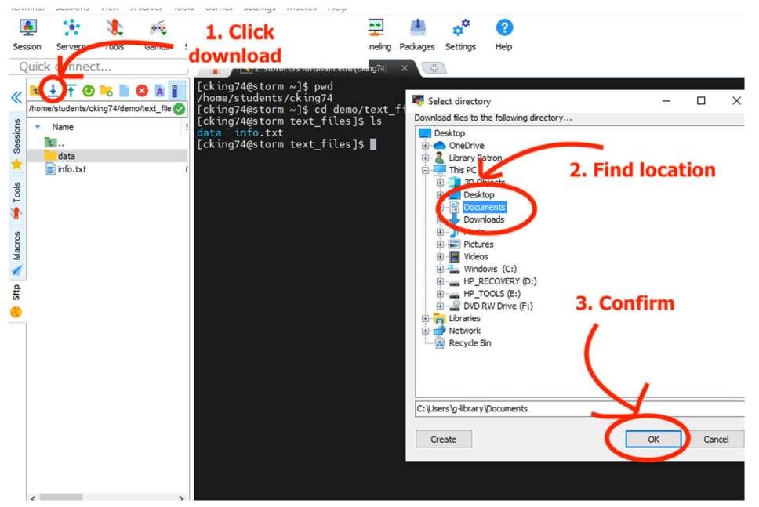Open the Packages toolbar icon
This screenshot has width=759, height=507.
point(417,34)
